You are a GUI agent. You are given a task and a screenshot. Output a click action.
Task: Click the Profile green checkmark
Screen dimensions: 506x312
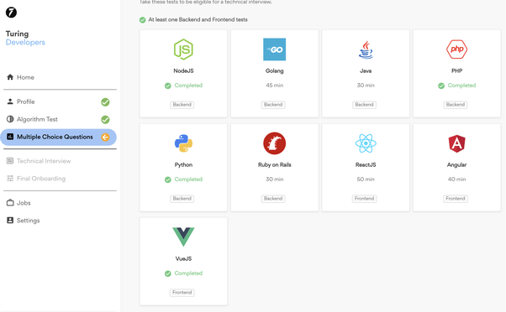click(105, 102)
